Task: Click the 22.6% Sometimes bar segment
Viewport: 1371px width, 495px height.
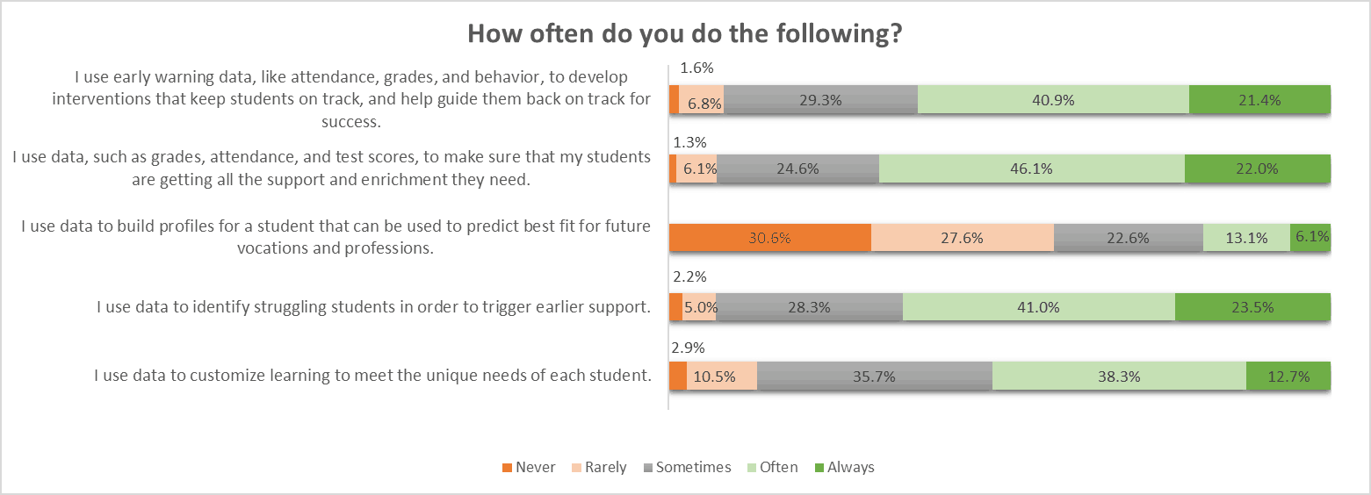Action: click(x=1128, y=238)
